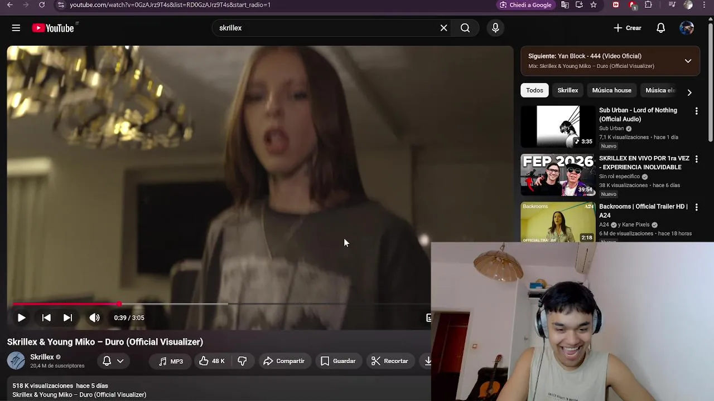Screen dimensions: 714x401
Task: Save the video with Guardar
Action: [x=338, y=361]
